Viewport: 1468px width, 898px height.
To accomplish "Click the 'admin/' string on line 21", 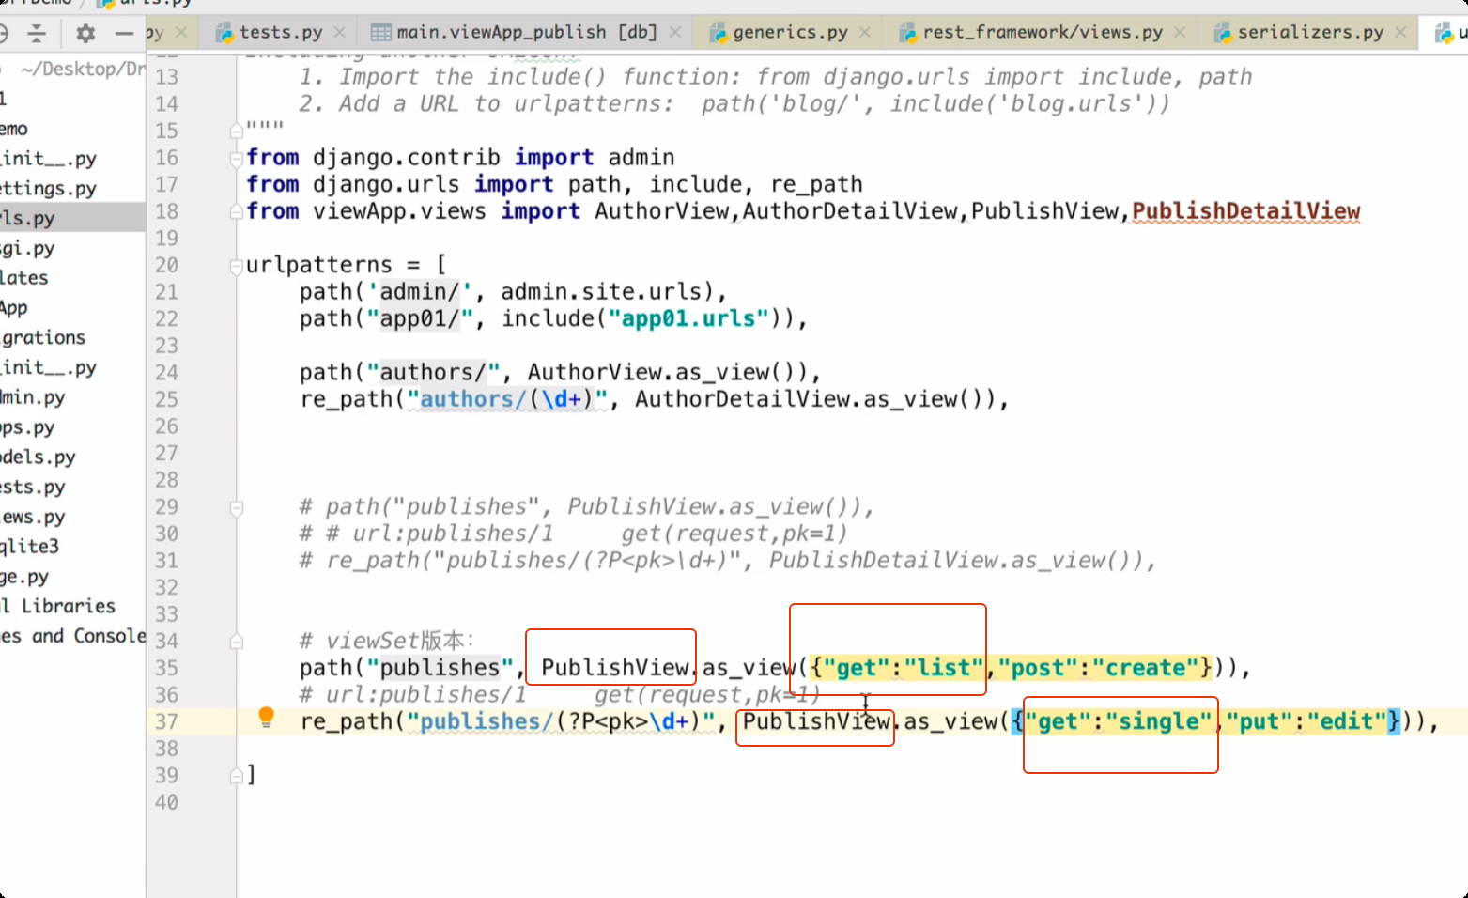I will 420,292.
